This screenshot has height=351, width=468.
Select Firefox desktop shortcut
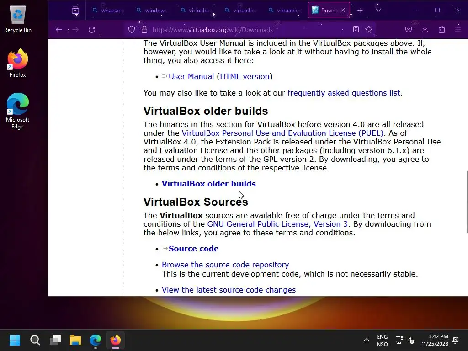pyautogui.click(x=18, y=63)
